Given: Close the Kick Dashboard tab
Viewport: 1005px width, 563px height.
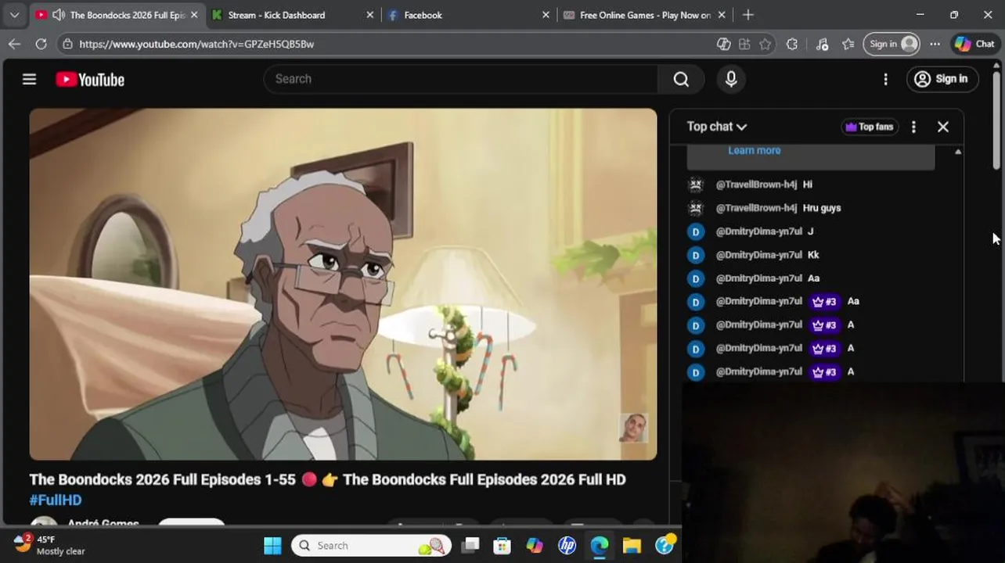Looking at the screenshot, I should (x=370, y=15).
